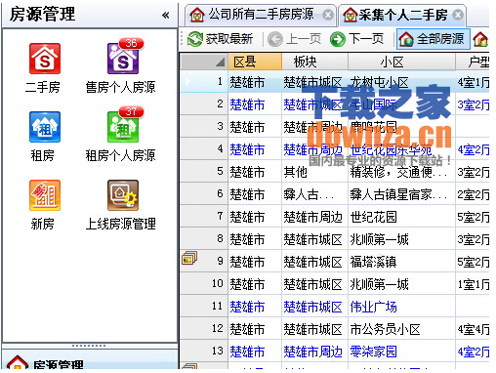496x373 pixels.
Task: Select row 11 伟业广场 cell
Action: tap(401, 307)
